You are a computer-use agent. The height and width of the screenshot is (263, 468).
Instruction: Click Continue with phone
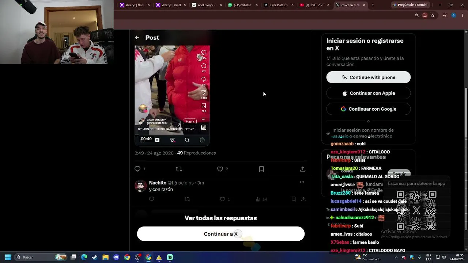coord(369,77)
